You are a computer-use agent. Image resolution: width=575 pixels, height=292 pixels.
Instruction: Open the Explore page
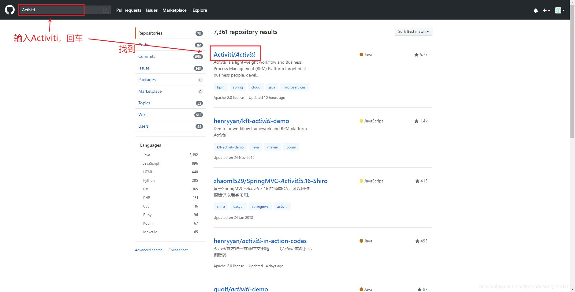tap(200, 10)
